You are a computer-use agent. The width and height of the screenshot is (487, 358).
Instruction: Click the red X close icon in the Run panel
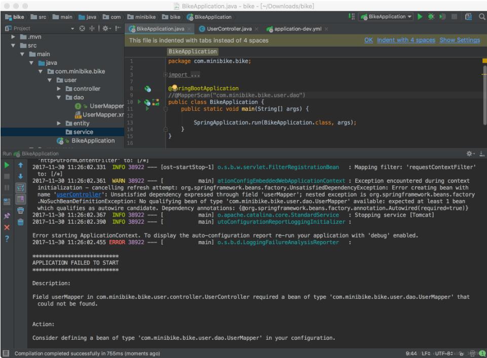coord(7,227)
